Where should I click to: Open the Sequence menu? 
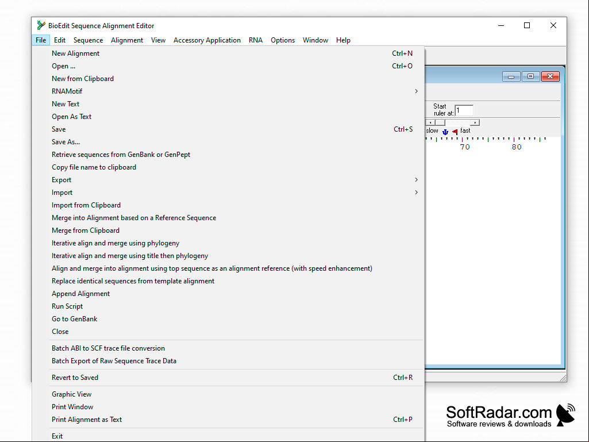[88, 40]
